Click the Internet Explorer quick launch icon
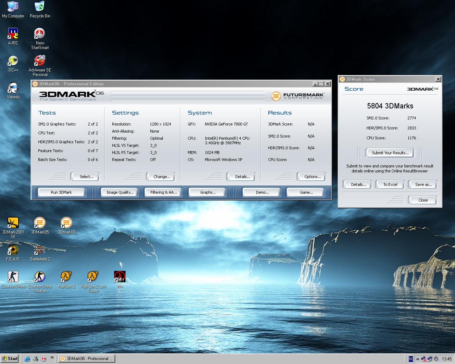This screenshot has height=364, width=455. pyautogui.click(x=27, y=359)
